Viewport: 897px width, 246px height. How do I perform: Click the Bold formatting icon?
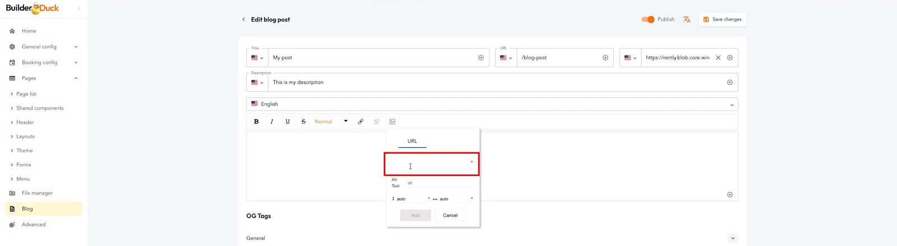click(x=256, y=122)
